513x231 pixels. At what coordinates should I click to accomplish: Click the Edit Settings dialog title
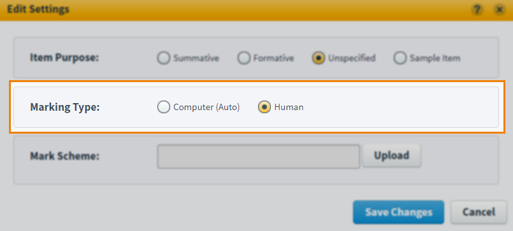[x=38, y=9]
